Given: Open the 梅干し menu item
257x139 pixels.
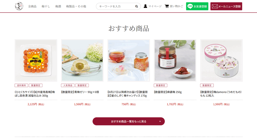Looking at the screenshot, I should (x=46, y=6).
